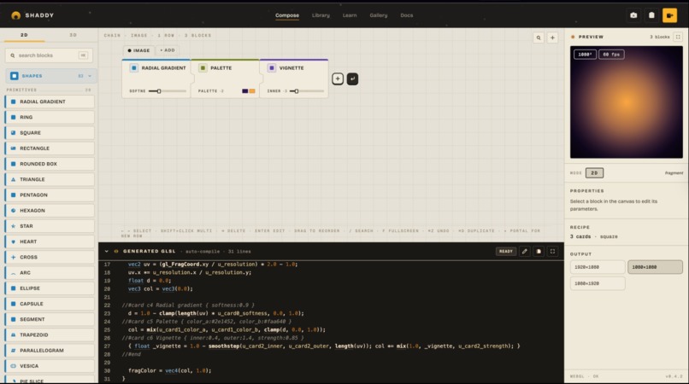
Task: Click the clipboard icon in the header
Action: pyautogui.click(x=651, y=15)
